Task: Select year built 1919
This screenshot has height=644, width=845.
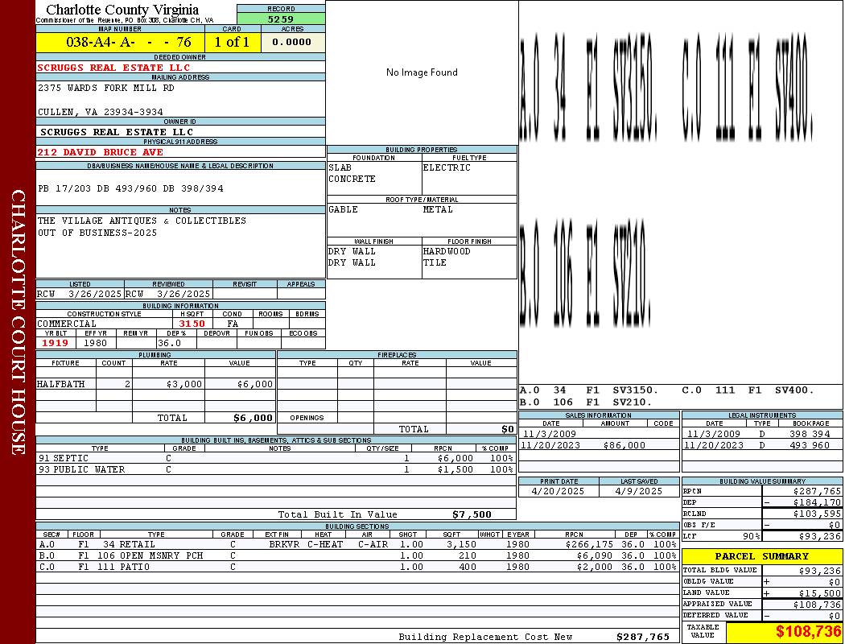Action: (55, 343)
